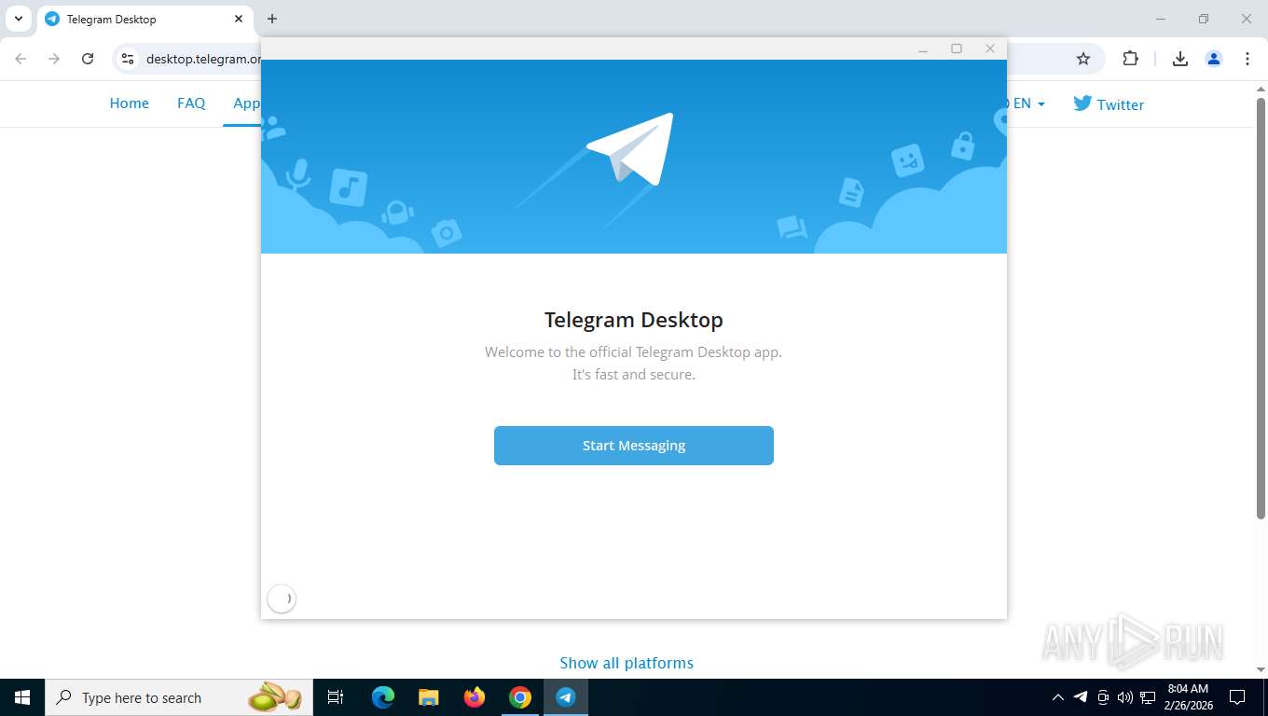Close the Telegram Desktop app window
Screen dimensions: 1268x716
pyautogui.click(x=990, y=48)
